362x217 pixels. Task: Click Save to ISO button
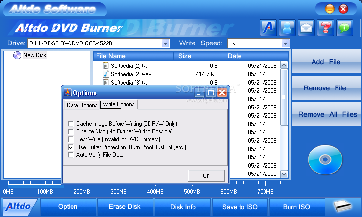(x=240, y=207)
